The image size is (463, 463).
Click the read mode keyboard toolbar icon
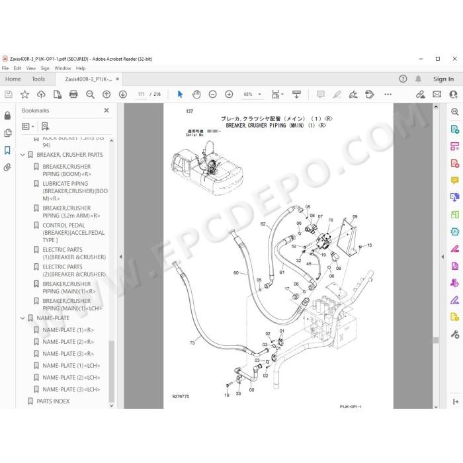(x=296, y=94)
